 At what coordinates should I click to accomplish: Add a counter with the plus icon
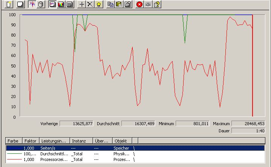[x=81, y=4]
